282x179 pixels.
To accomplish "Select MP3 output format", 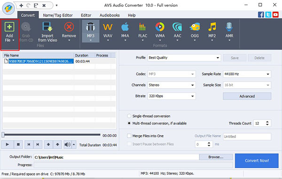I will coord(90,31).
